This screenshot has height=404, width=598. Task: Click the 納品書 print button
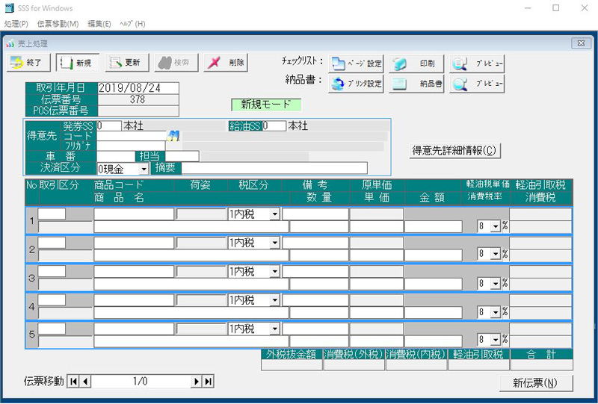click(x=417, y=84)
